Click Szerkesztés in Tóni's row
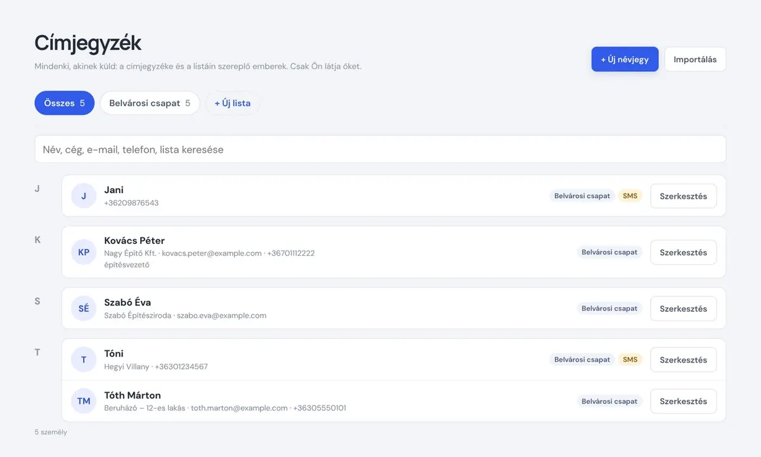Viewport: 761px width, 457px height. (683, 359)
